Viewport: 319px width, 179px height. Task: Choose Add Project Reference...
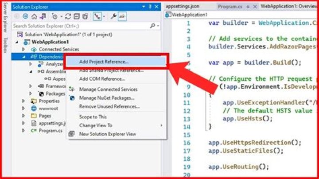[x=116, y=62]
